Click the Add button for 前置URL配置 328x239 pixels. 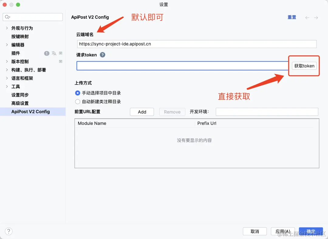tap(142, 112)
